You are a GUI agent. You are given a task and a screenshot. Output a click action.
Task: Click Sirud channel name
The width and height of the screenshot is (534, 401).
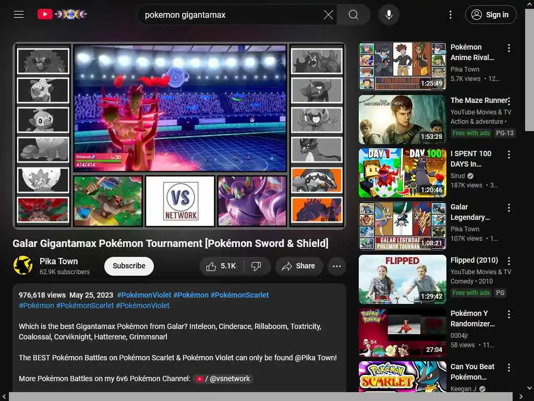[x=457, y=175]
